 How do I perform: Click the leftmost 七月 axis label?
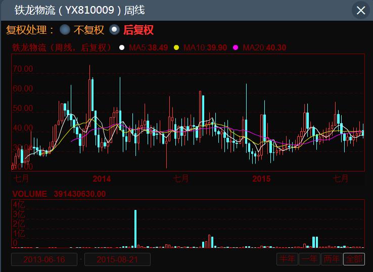22,179
